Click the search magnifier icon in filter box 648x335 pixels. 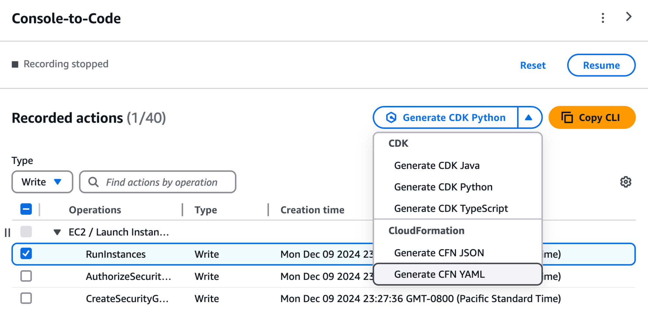tap(93, 182)
